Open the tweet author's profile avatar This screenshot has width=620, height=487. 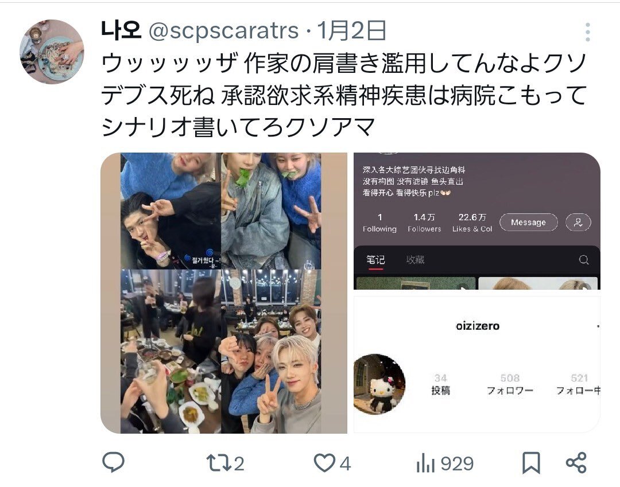coord(52,52)
